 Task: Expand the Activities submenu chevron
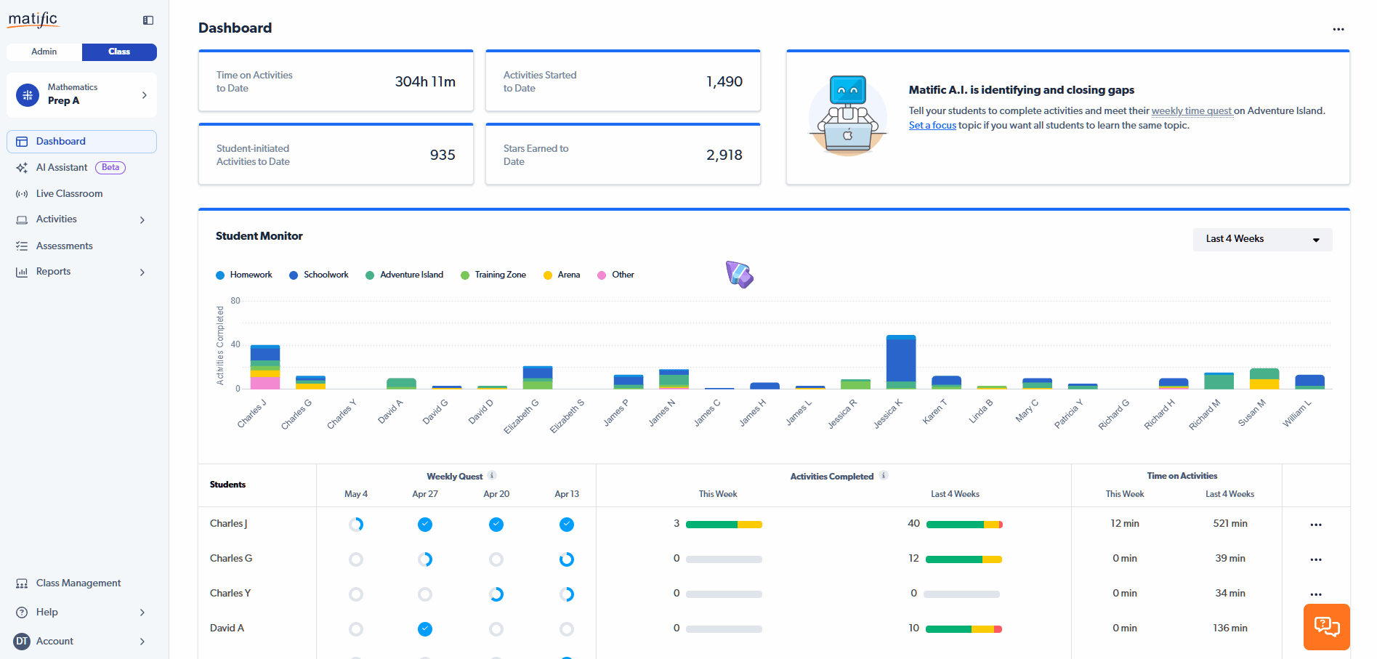pos(142,220)
